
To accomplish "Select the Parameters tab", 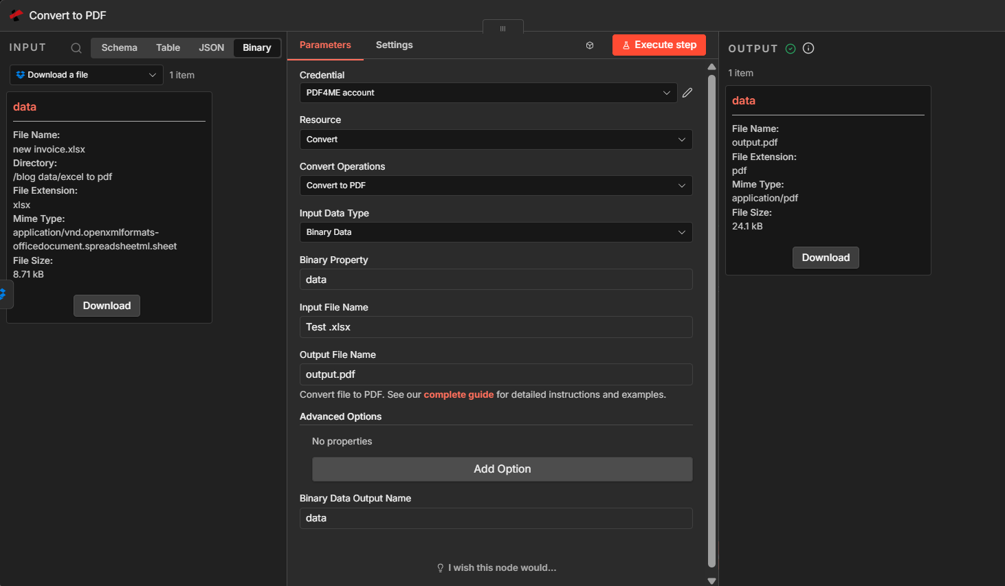I will click(x=325, y=45).
